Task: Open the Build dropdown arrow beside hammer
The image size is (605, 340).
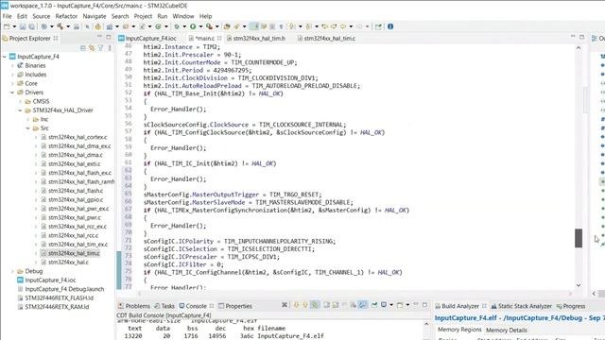Action: pos(68,26)
